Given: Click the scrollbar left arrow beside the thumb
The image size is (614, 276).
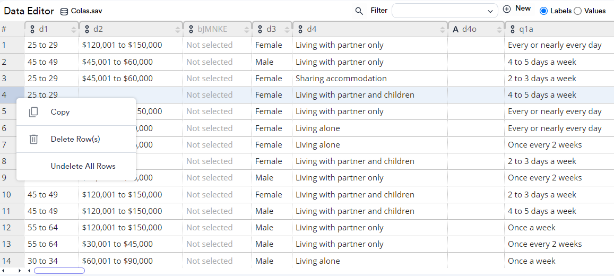Looking at the screenshot, I should (x=29, y=271).
